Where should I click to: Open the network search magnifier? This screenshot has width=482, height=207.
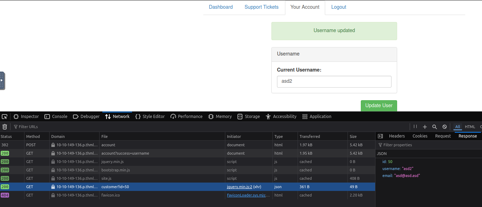(x=434, y=127)
